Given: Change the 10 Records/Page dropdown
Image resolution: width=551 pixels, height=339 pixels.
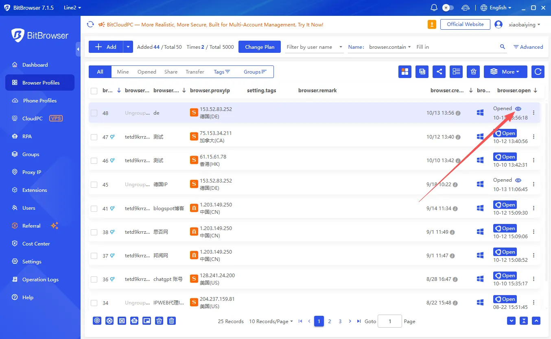Looking at the screenshot, I should [271, 321].
